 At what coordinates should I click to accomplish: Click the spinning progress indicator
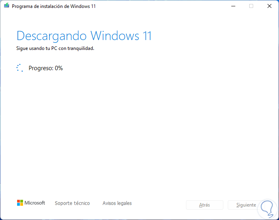(x=19, y=68)
